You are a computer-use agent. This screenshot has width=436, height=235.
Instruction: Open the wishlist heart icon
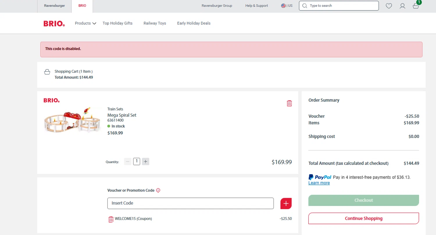pyautogui.click(x=389, y=6)
